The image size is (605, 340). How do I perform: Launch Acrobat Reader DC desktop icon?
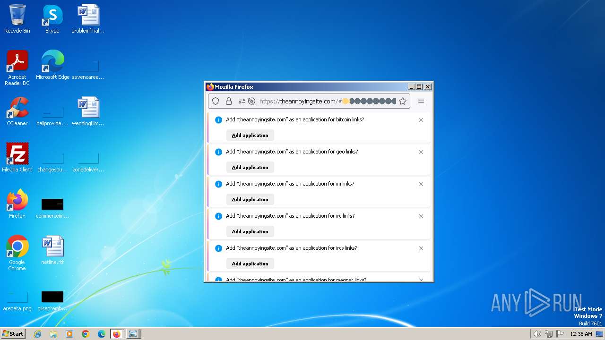[17, 68]
